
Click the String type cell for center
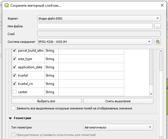(x=51, y=92)
